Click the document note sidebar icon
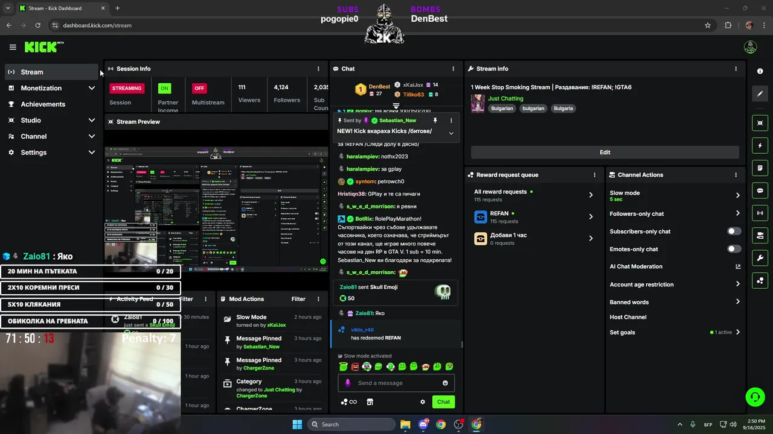Viewport: 773px width, 434px height. click(760, 168)
